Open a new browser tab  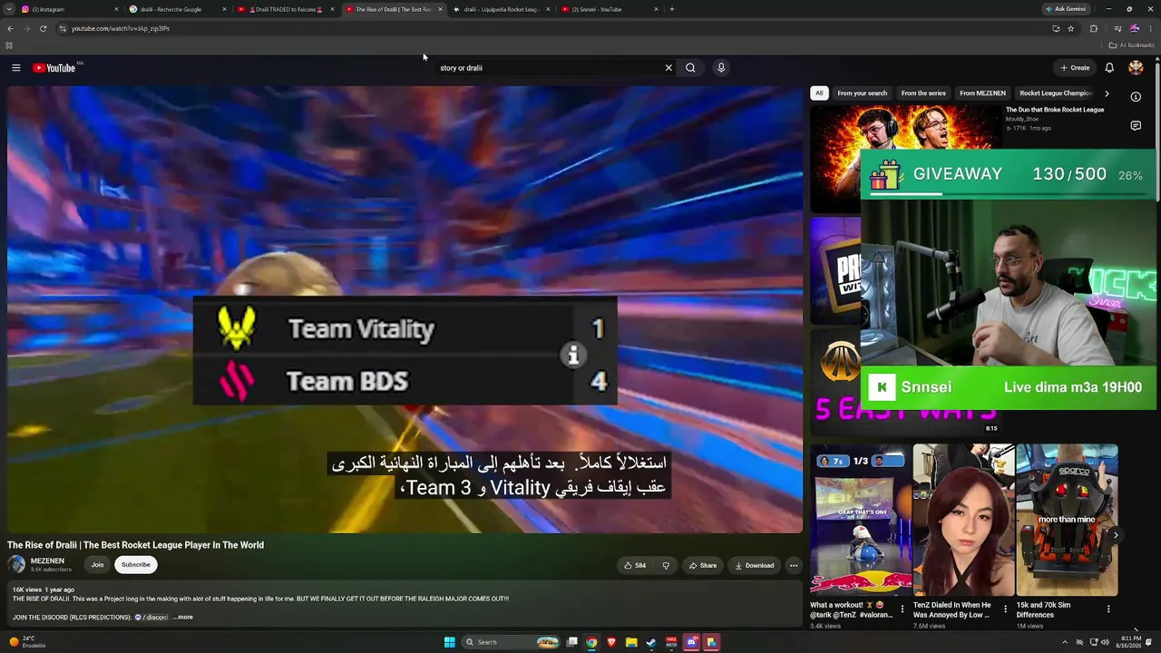tap(671, 9)
